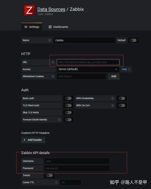The image size is (151, 189).
Task: Click the red Zabbix logo icon
Action: coord(29,10)
